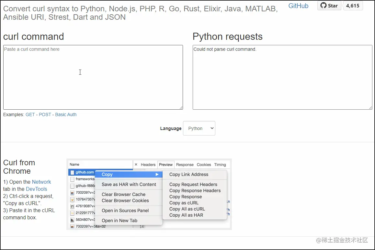The width and height of the screenshot is (375, 250).
Task: Click the GitHub Star button
Action: point(329,6)
